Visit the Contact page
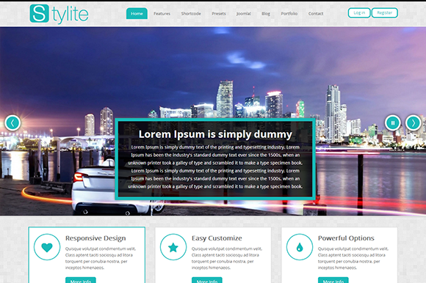Viewport: 426px width, 283px height. click(316, 13)
